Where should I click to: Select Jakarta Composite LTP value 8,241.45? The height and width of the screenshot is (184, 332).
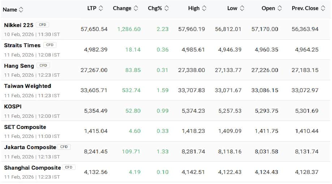point(96,152)
